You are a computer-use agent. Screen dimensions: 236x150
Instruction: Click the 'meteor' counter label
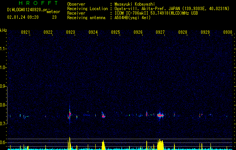tap(53, 12)
